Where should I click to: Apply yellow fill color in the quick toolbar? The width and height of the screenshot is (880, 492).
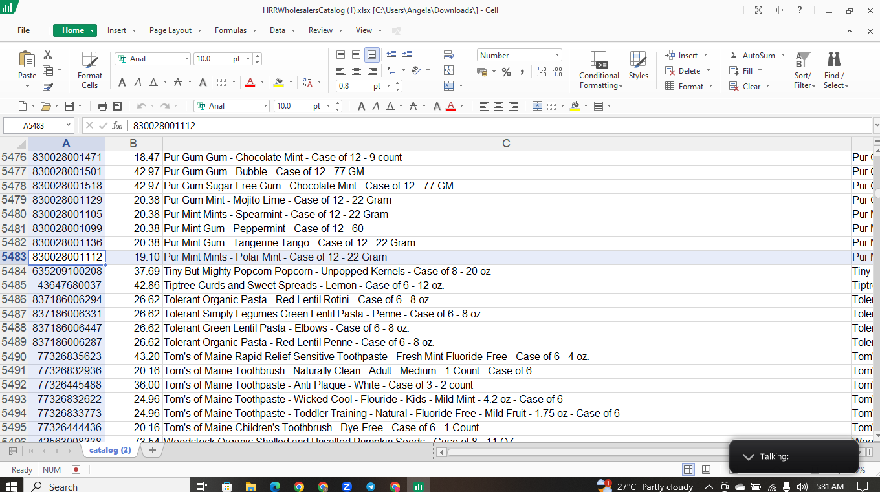click(575, 106)
